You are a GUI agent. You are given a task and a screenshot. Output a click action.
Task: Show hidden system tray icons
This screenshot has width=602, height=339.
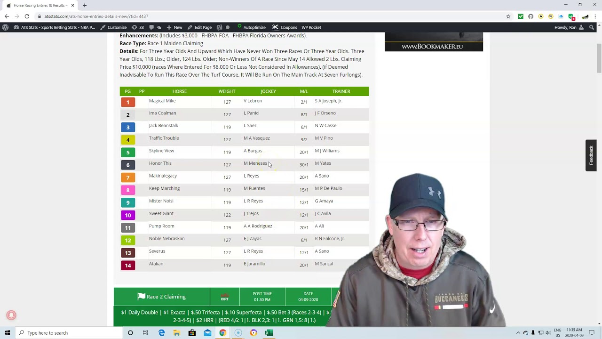point(518,333)
